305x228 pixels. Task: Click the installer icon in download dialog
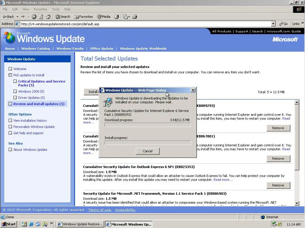pyautogui.click(x=108, y=102)
